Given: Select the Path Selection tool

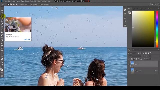Looking at the screenshot, I should tap(2, 54).
